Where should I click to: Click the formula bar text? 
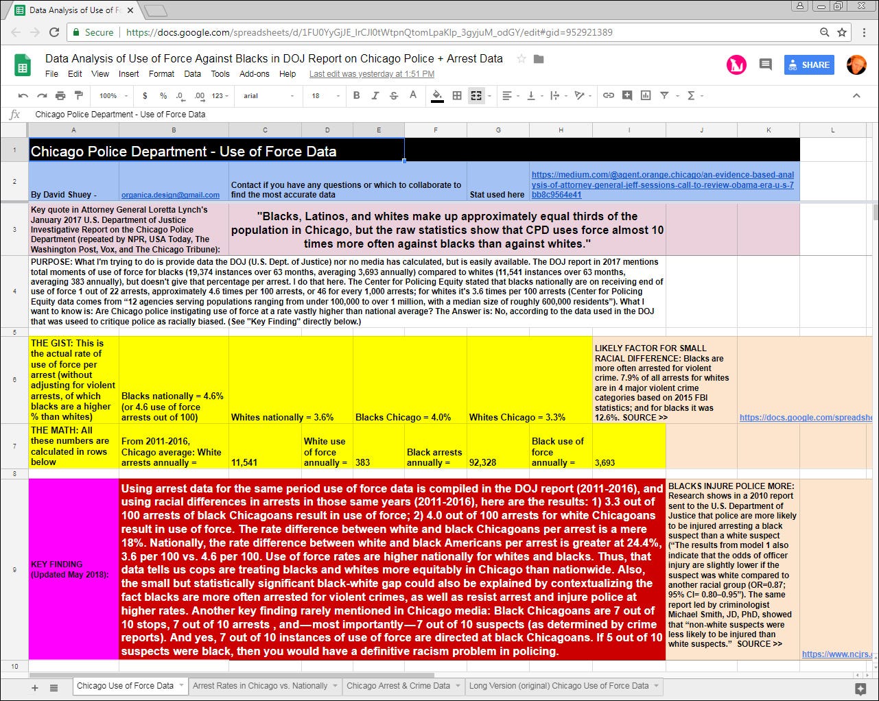pos(120,115)
